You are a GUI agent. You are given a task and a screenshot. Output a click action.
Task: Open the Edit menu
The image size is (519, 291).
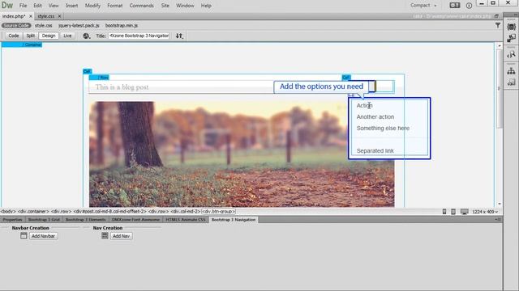pos(38,6)
